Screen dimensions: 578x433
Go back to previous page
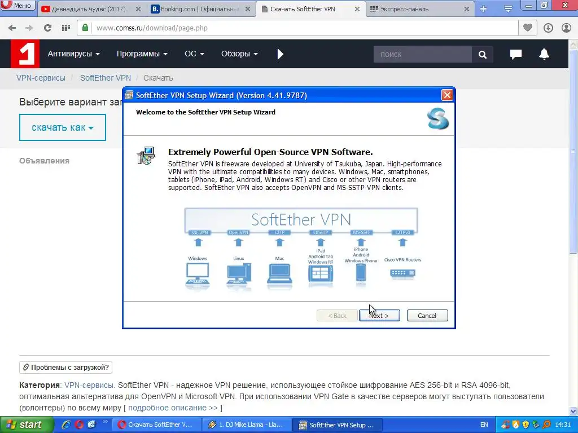click(x=12, y=28)
